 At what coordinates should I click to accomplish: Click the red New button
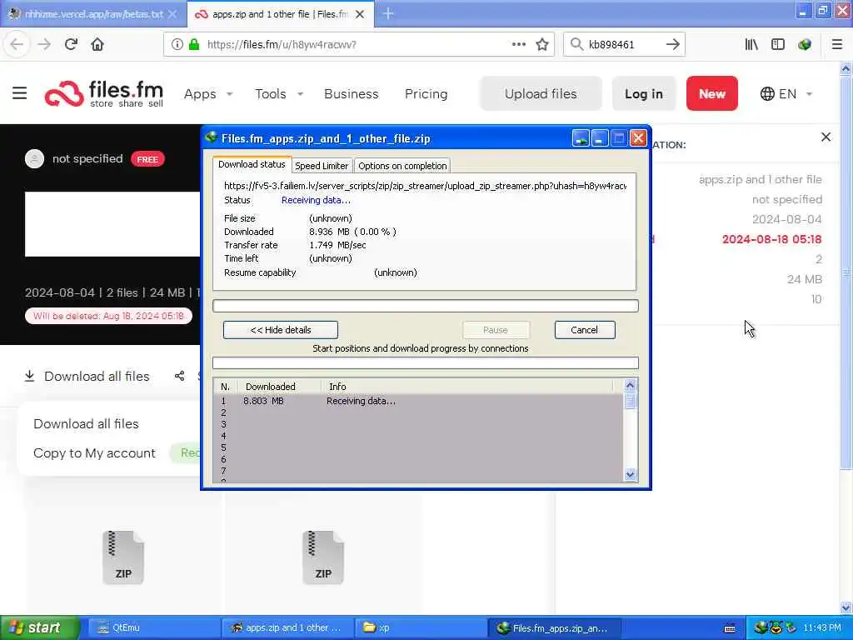[711, 93]
